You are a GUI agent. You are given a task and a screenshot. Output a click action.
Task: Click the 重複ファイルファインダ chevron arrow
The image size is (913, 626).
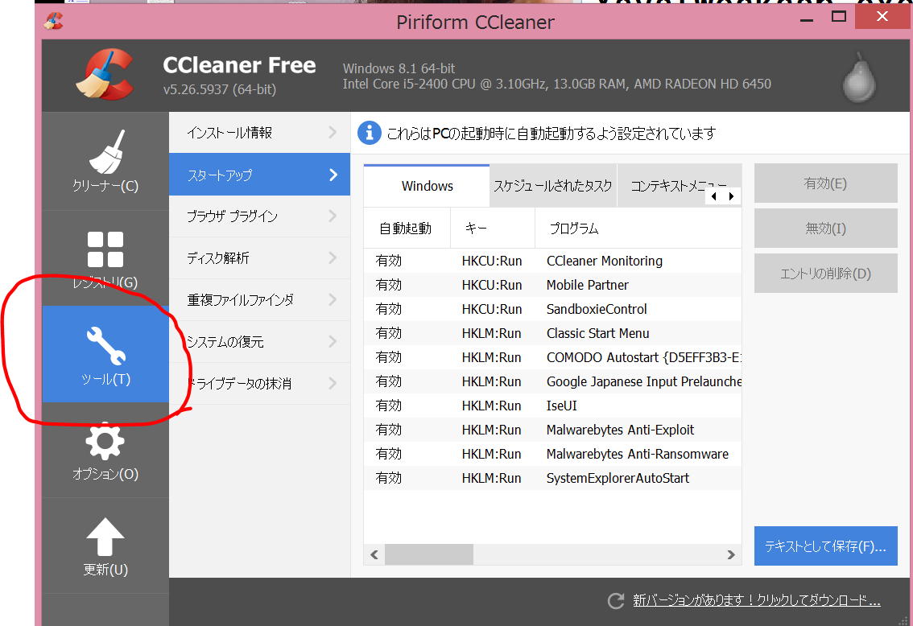pyautogui.click(x=333, y=299)
